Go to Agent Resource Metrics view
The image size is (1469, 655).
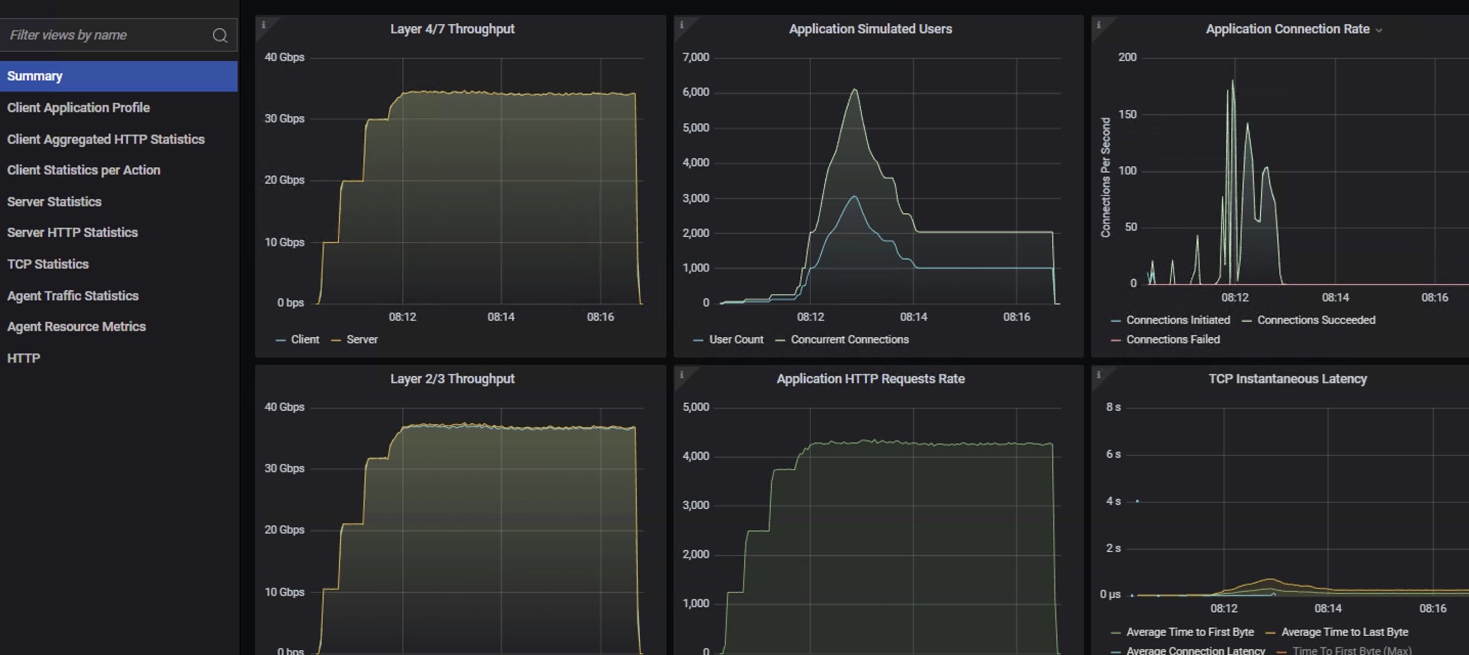click(76, 327)
